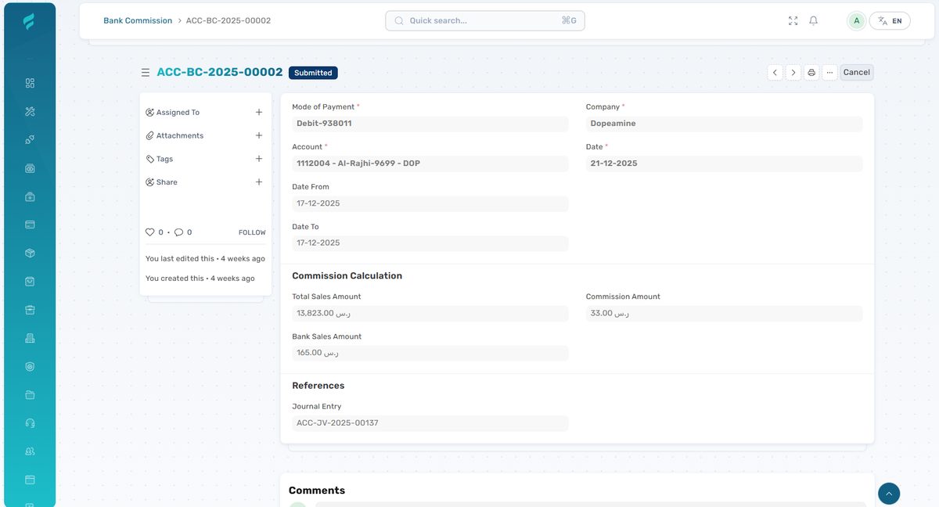Go to previous document arrow
This screenshot has height=507, width=939.
pyautogui.click(x=775, y=73)
